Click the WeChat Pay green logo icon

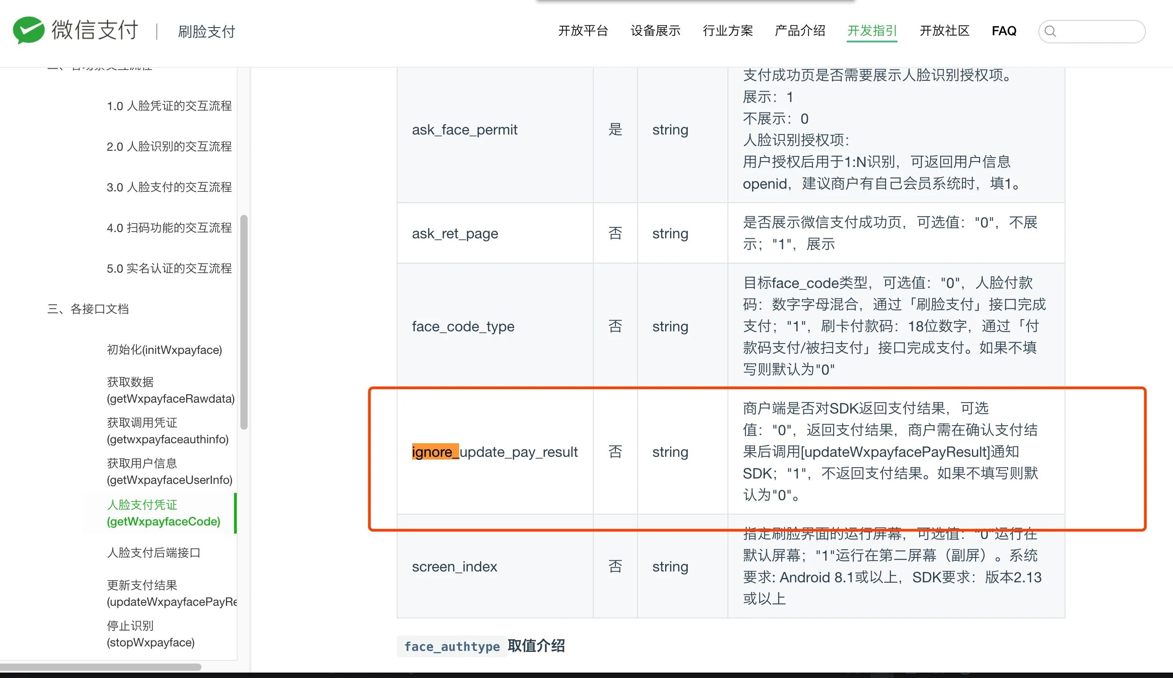point(28,30)
